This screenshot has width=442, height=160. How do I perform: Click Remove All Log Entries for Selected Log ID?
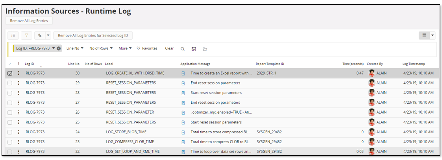pos(93,35)
